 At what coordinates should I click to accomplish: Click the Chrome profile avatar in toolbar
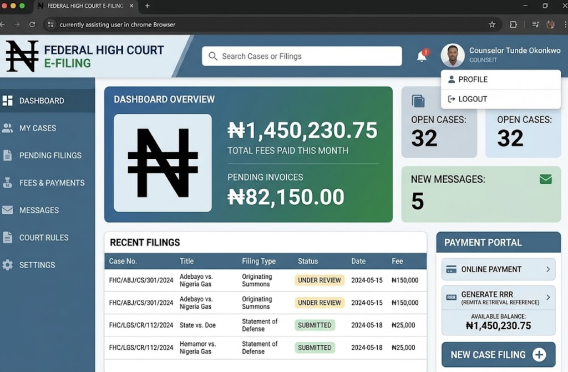(551, 24)
